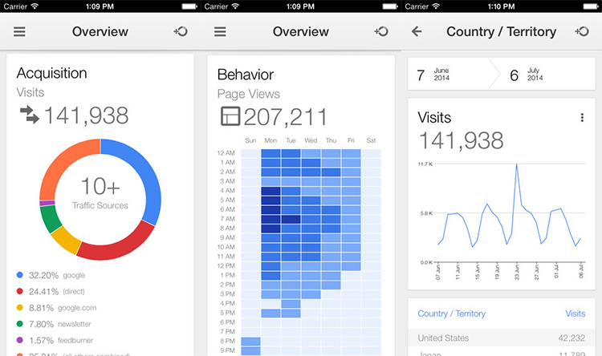
Task: Tap the highest peak on Visits line chart
Action: (x=516, y=164)
